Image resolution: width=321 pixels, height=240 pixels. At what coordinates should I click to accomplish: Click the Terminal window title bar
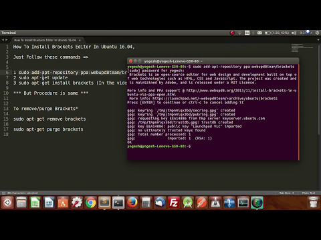pyautogui.click(x=213, y=61)
